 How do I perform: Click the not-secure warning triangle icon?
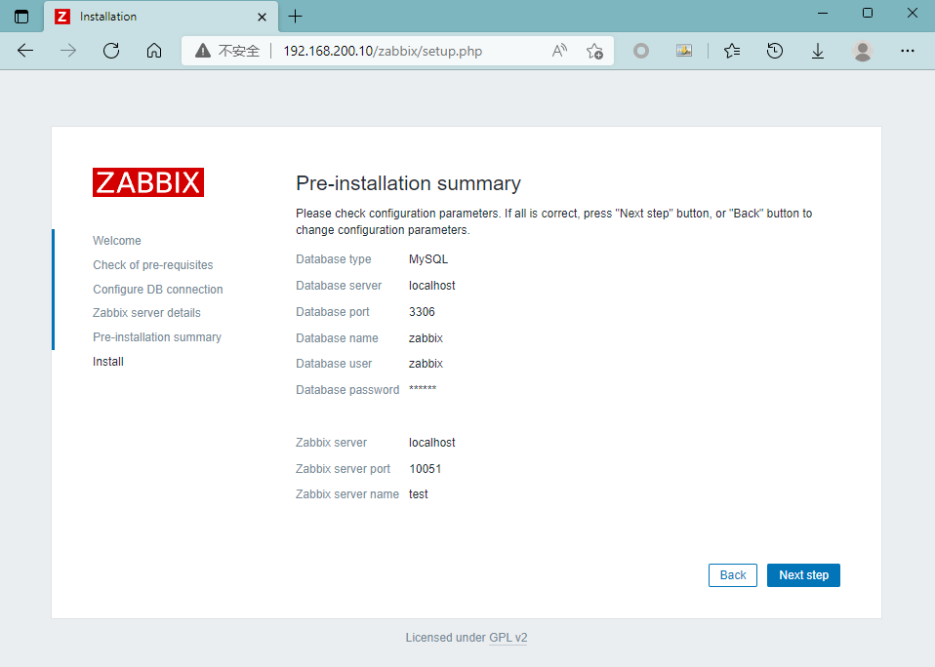pos(203,51)
